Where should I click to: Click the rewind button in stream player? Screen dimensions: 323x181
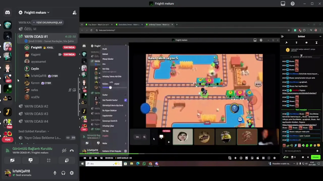click(85, 158)
